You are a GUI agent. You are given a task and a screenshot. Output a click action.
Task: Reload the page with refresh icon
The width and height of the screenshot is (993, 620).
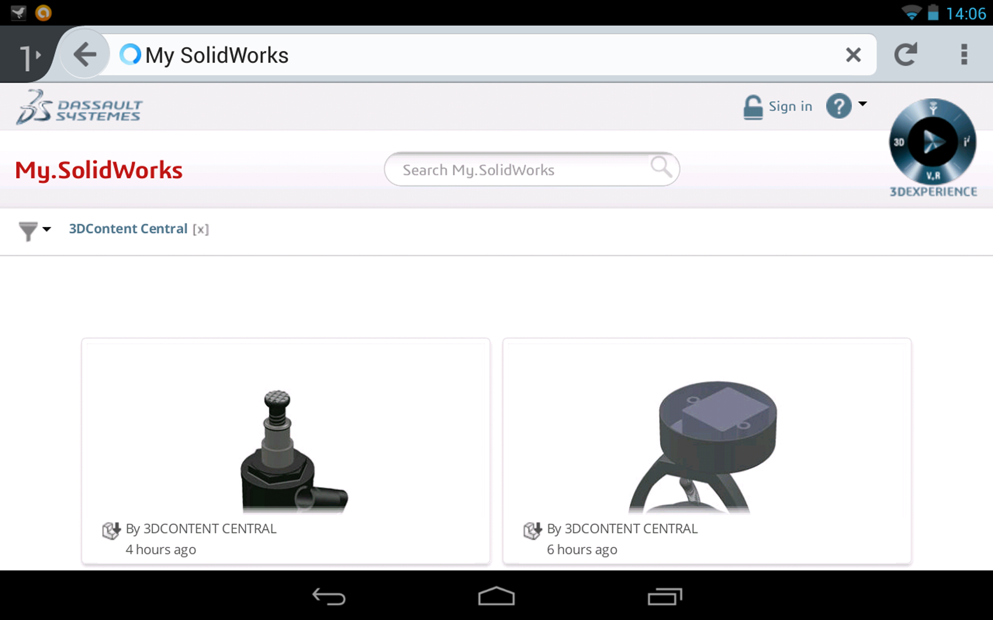905,55
